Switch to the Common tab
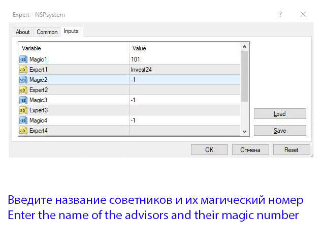Image resolution: width=325 pixels, height=244 pixels. [47, 32]
